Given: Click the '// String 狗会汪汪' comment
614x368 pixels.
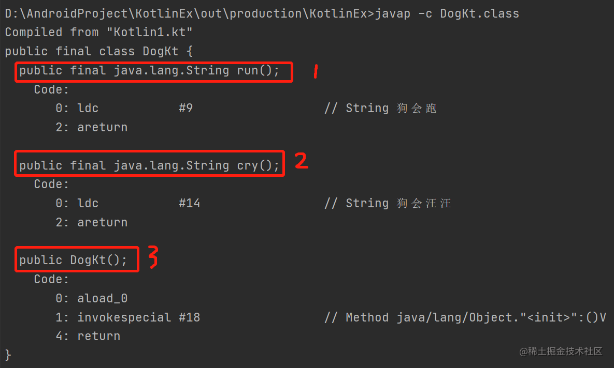Looking at the screenshot, I should click(x=388, y=203).
